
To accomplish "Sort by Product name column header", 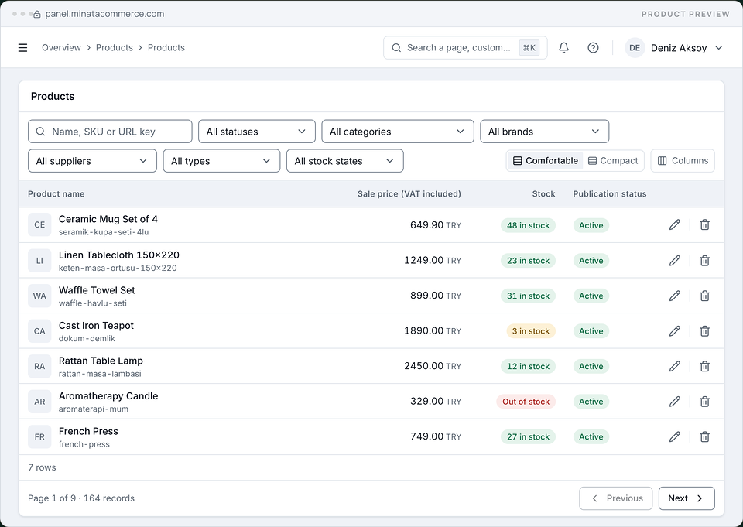I will click(x=56, y=193).
